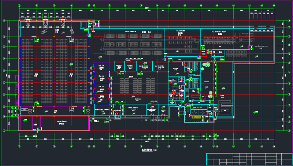
Task: Select the SALA DE MÁQUINAS room label
Action: coord(61,121)
